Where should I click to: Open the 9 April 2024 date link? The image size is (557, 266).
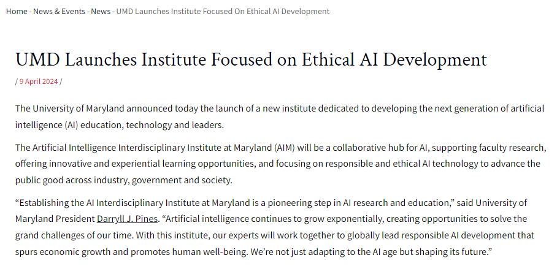[x=39, y=82]
